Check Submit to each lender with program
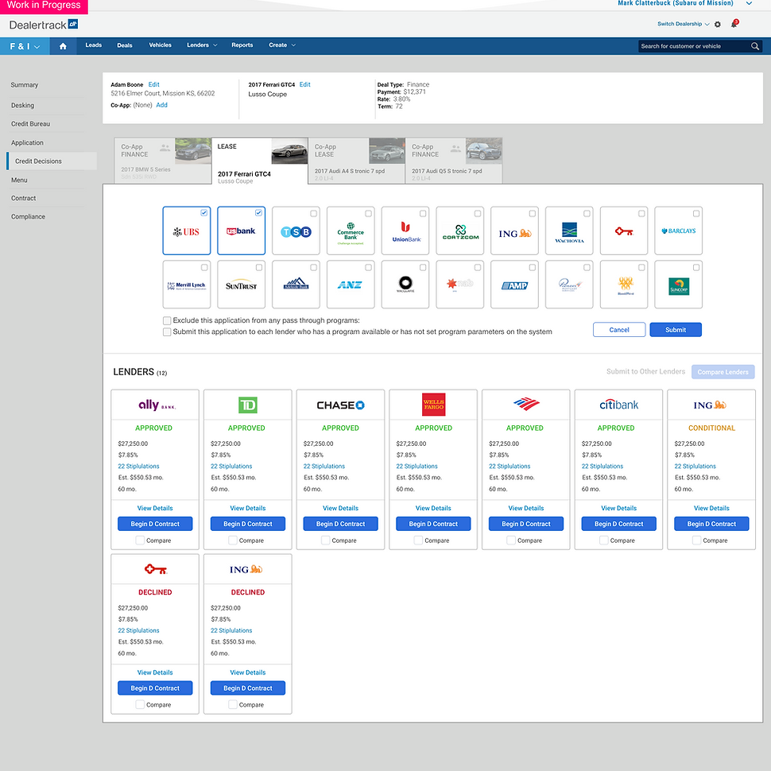Image resolution: width=771 pixels, height=771 pixels. coord(167,332)
